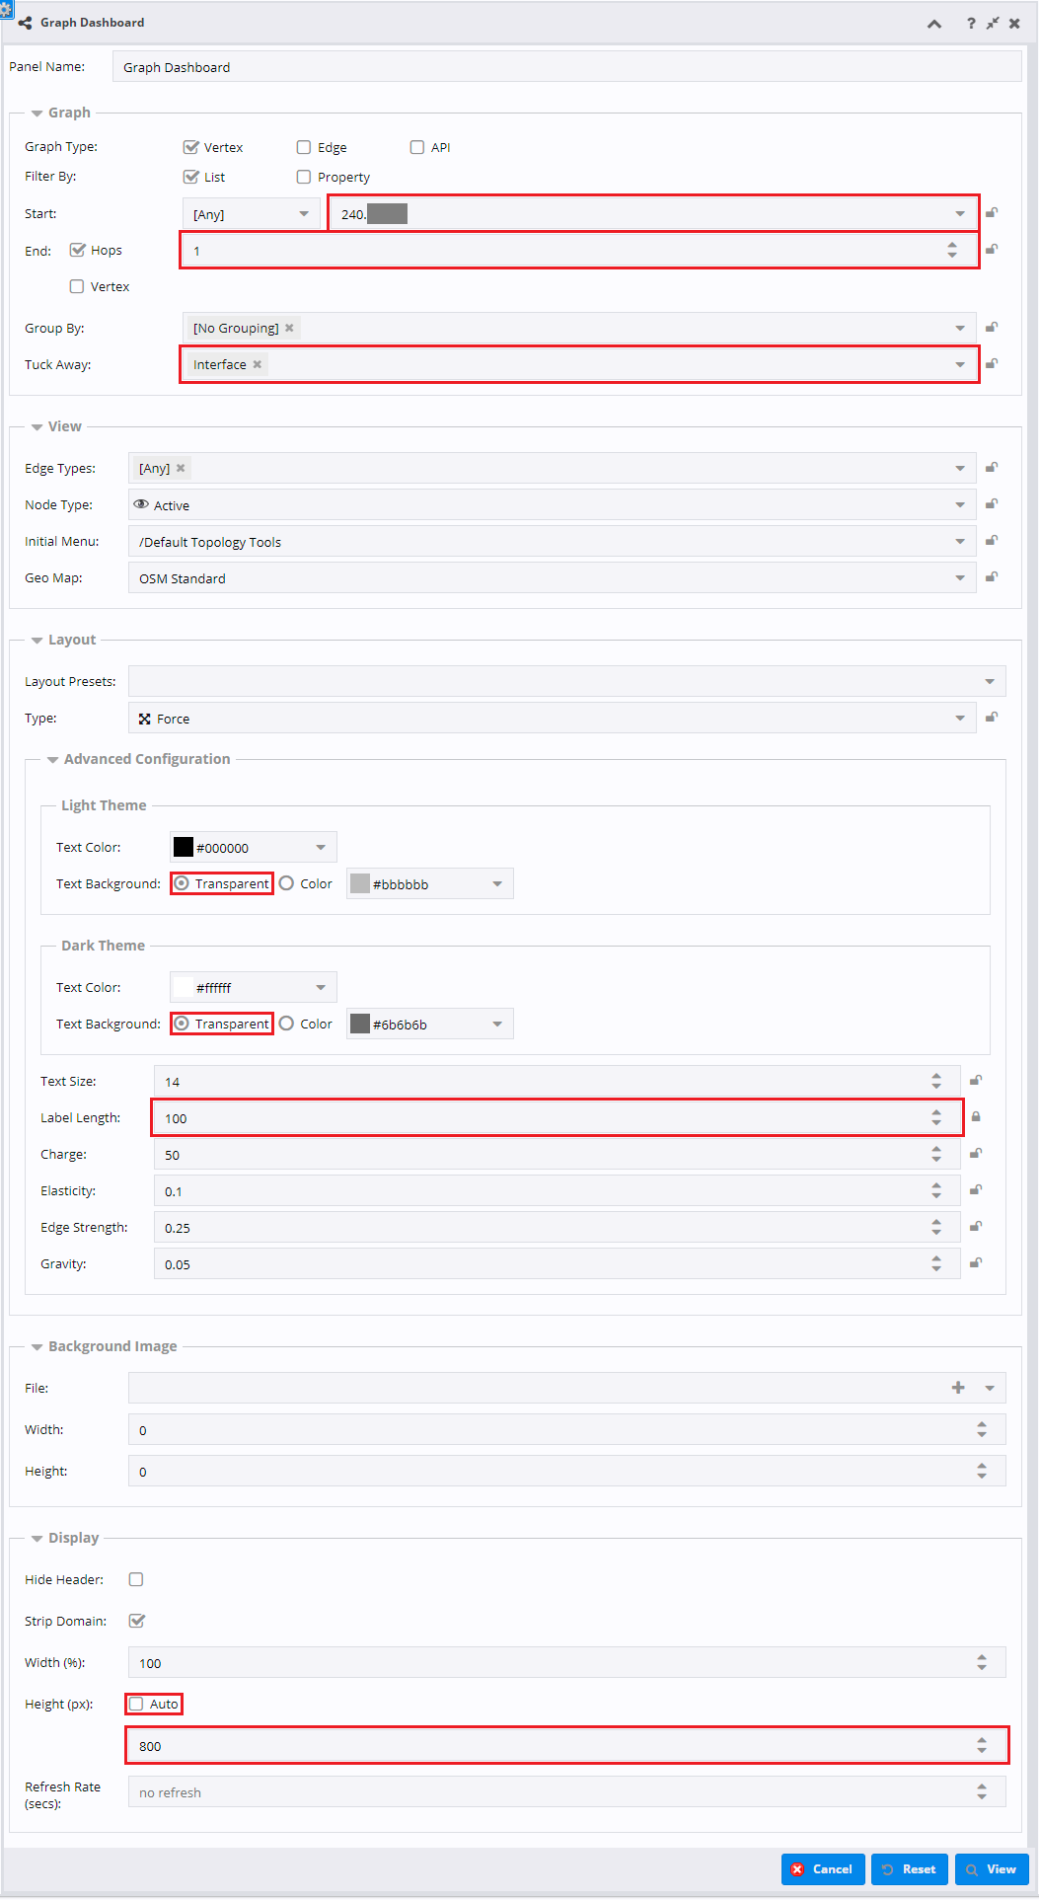The width and height of the screenshot is (1039, 1900).
Task: Uncheck the List filter checkbox
Action: pos(191,177)
